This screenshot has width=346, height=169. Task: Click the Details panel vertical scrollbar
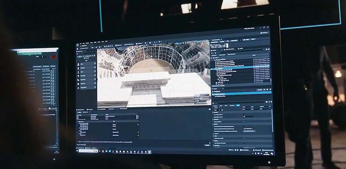[x=272, y=121]
